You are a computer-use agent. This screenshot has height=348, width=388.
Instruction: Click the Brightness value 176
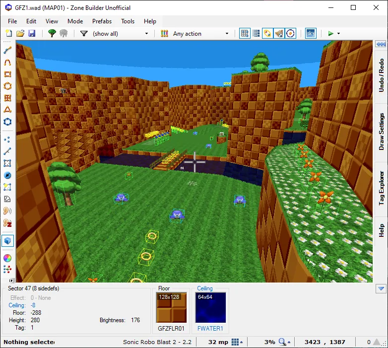[135, 320]
